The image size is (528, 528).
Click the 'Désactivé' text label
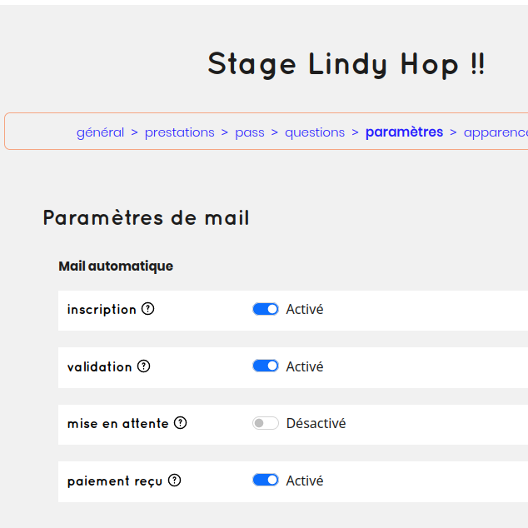(316, 423)
